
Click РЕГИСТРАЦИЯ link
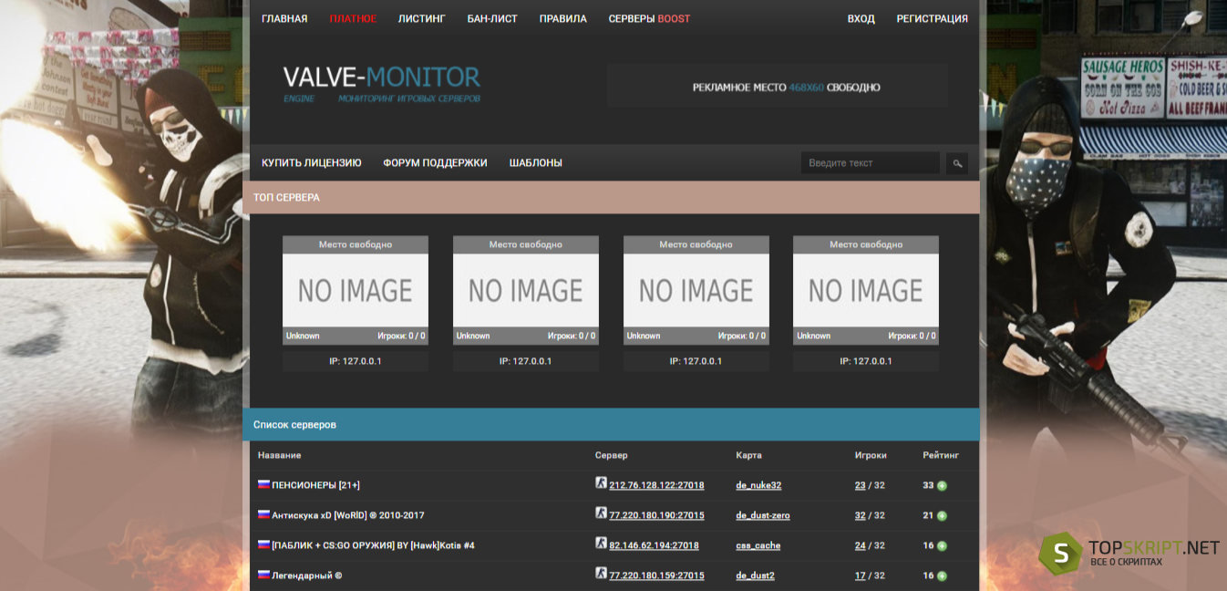[932, 18]
